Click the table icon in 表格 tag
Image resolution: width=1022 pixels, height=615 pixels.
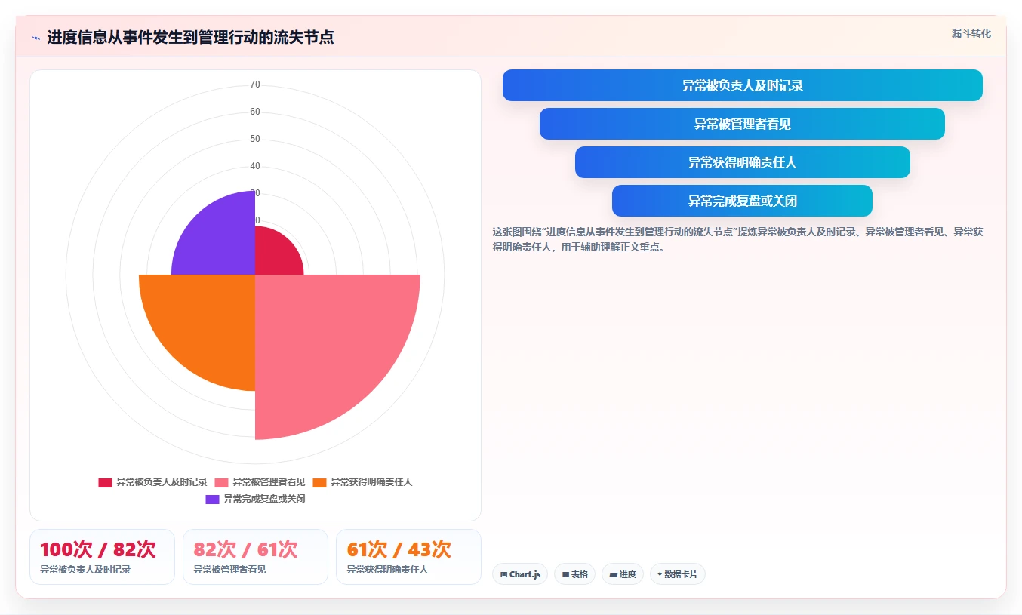[x=565, y=574]
